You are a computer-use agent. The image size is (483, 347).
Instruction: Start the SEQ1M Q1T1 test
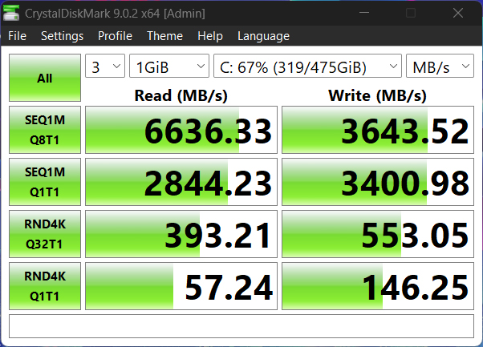tap(45, 182)
